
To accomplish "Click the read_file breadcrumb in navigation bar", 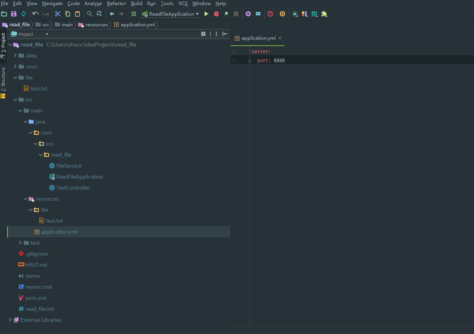I will (x=16, y=24).
